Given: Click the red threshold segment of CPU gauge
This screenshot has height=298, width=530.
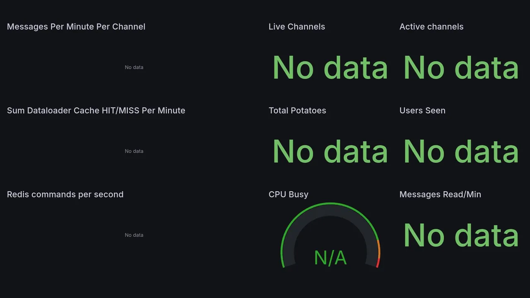Looking at the screenshot, I should point(378,262).
